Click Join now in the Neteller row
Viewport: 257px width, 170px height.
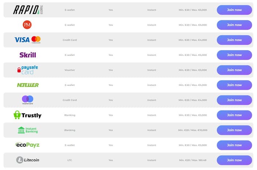click(234, 85)
